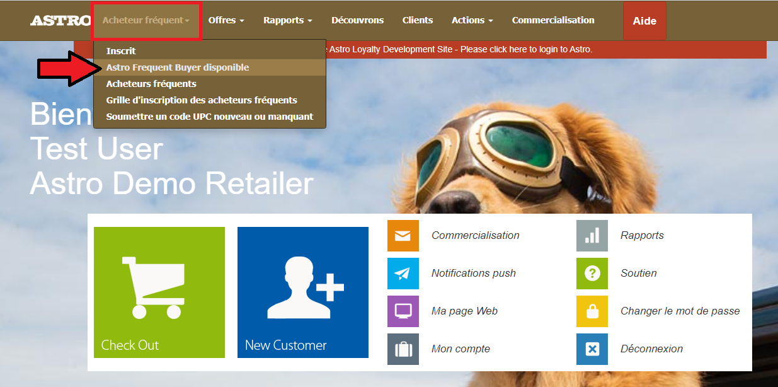The width and height of the screenshot is (778, 387).
Task: Open the question mark Soutien icon
Action: pyautogui.click(x=592, y=274)
